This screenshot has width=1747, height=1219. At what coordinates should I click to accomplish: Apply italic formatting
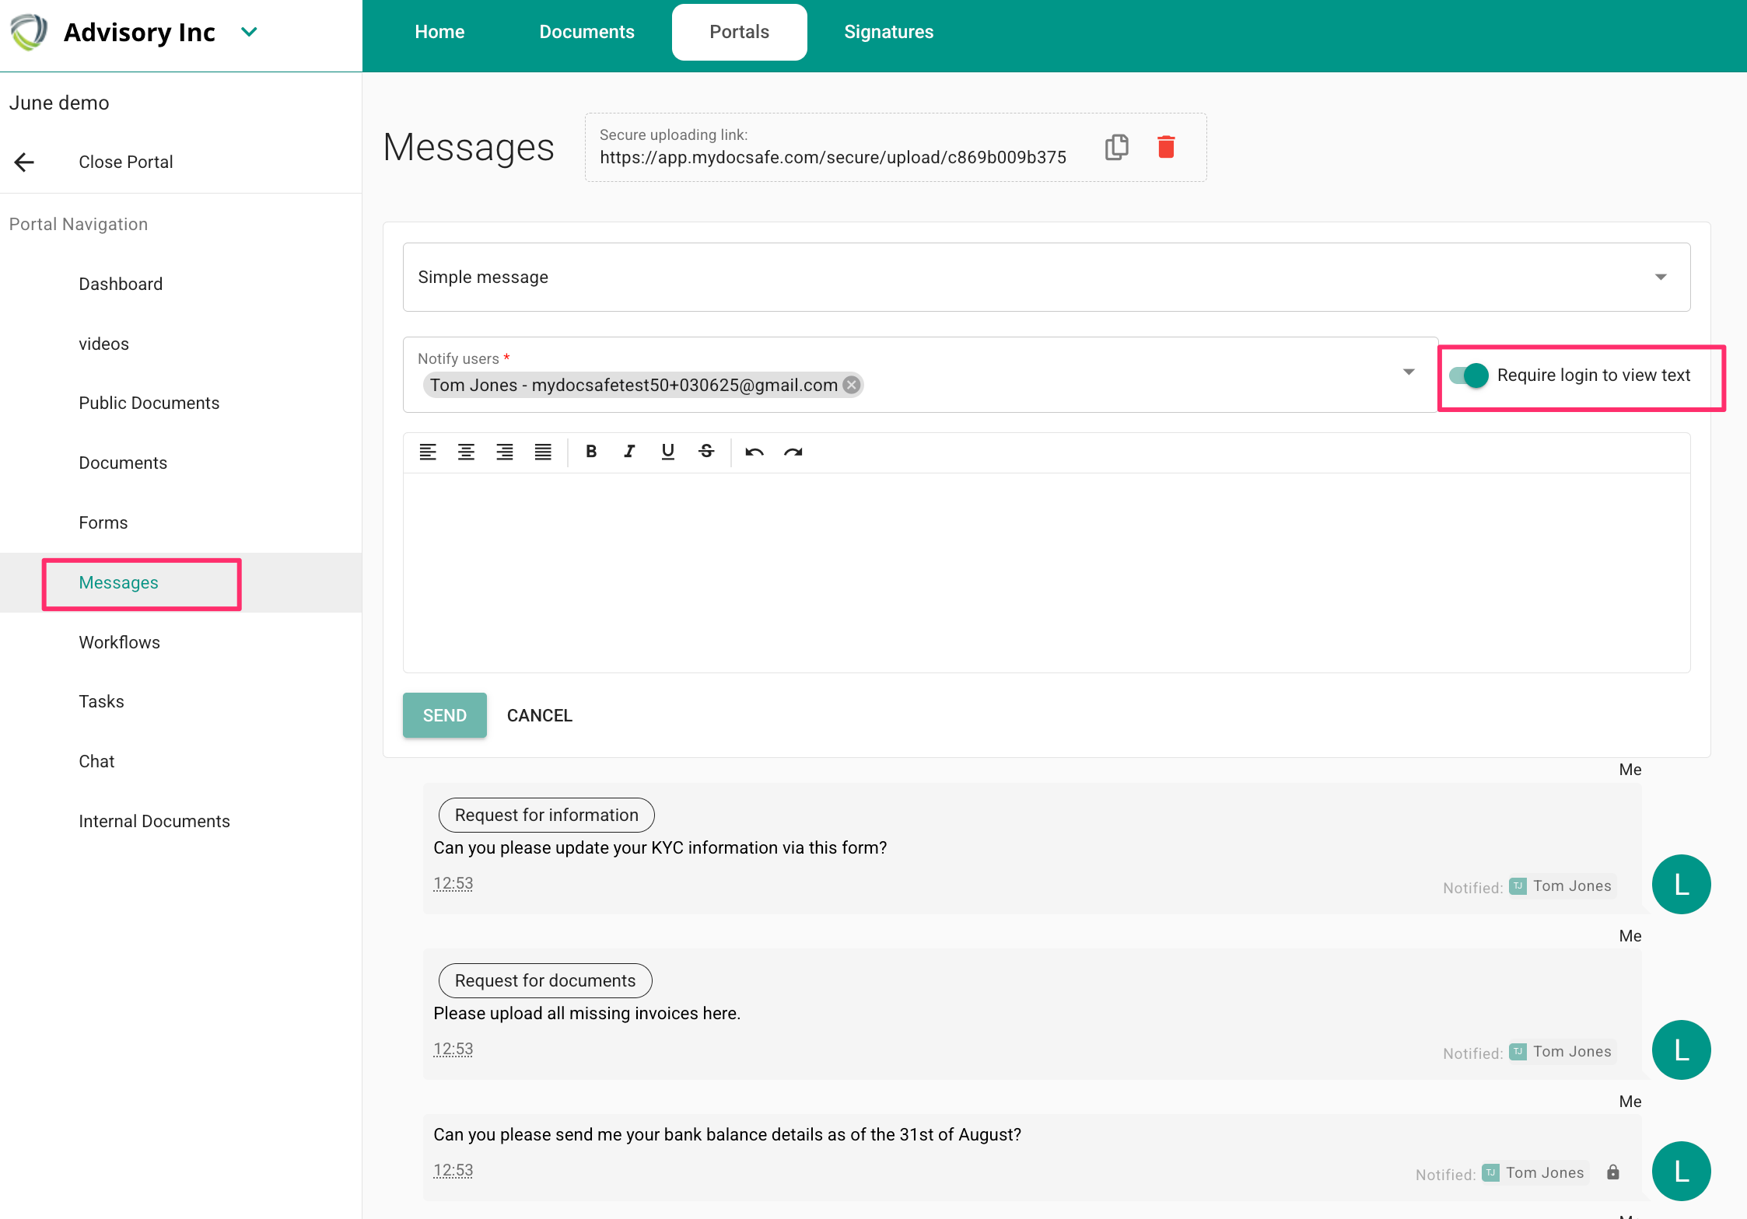click(x=629, y=452)
